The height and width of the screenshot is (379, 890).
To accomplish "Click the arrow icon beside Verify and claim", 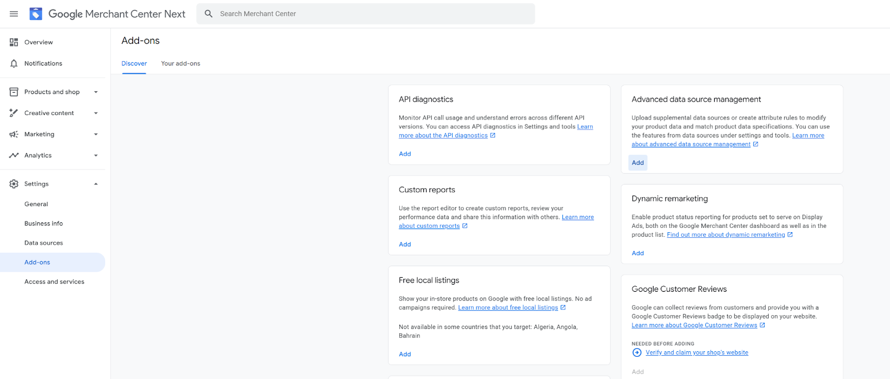I will click(x=637, y=353).
